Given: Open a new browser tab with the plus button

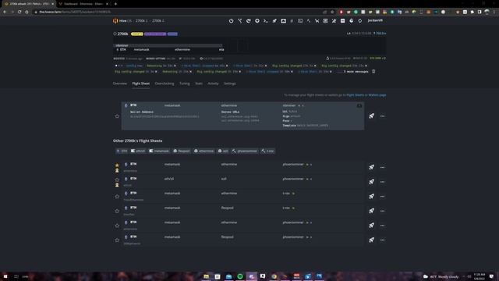Looking at the screenshot, I should [x=115, y=4].
